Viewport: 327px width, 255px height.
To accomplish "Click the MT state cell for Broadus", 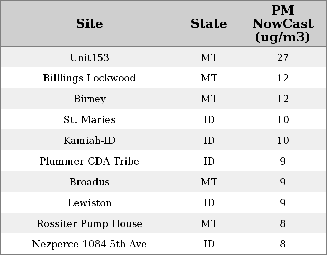I will click(209, 182).
